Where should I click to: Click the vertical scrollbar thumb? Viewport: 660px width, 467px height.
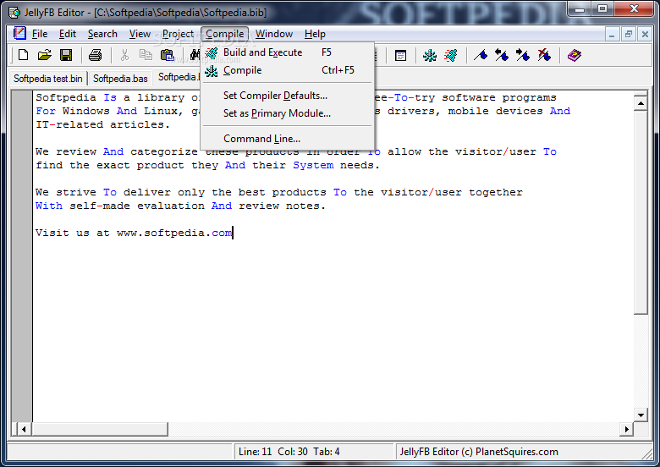pyautogui.click(x=641, y=212)
